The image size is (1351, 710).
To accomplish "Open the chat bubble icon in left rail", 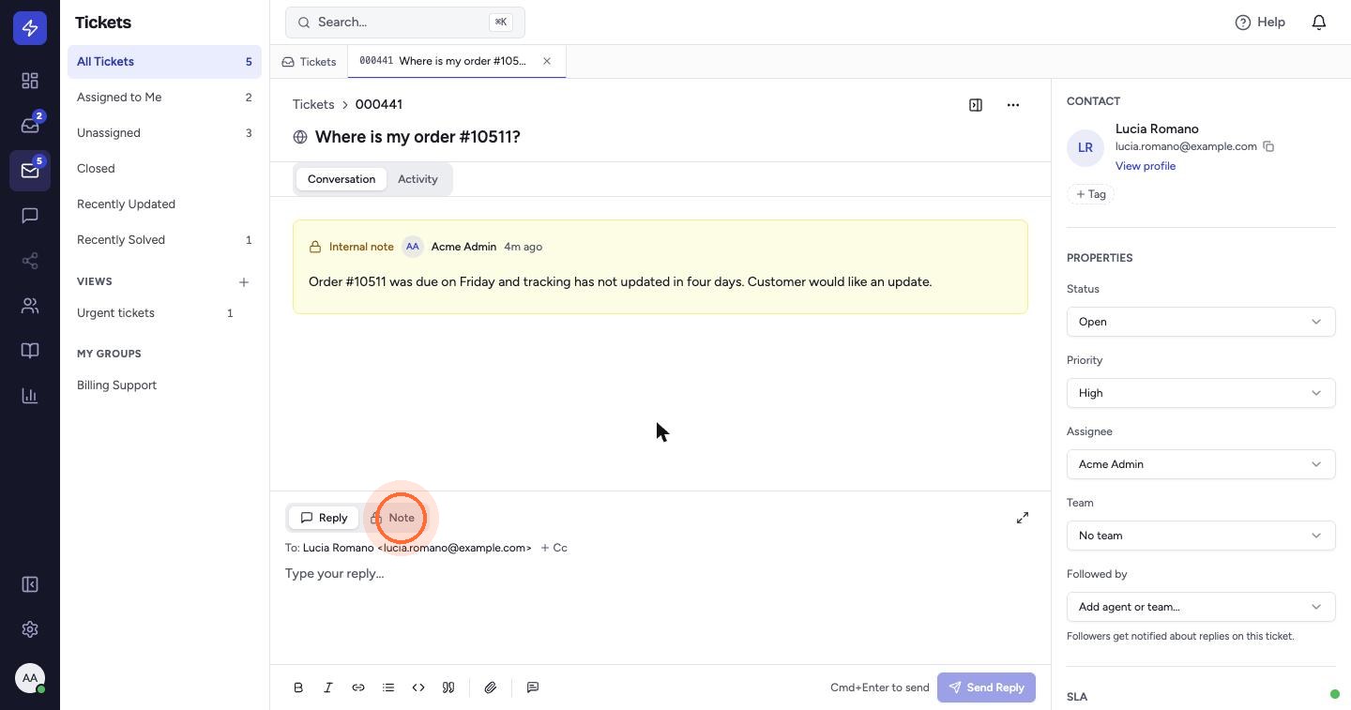I will pos(30,216).
